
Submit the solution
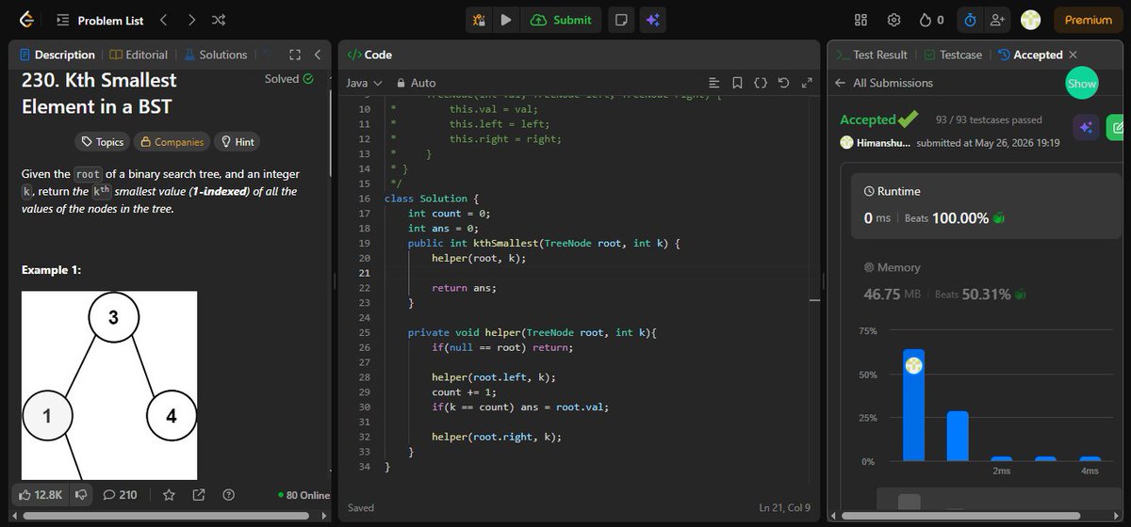click(x=562, y=20)
